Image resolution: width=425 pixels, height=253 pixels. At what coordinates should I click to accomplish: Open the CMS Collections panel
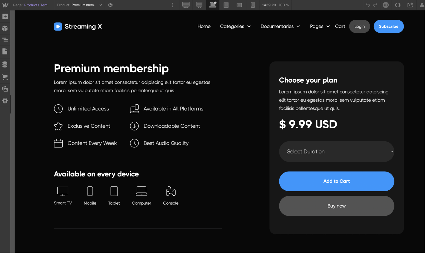point(5,64)
